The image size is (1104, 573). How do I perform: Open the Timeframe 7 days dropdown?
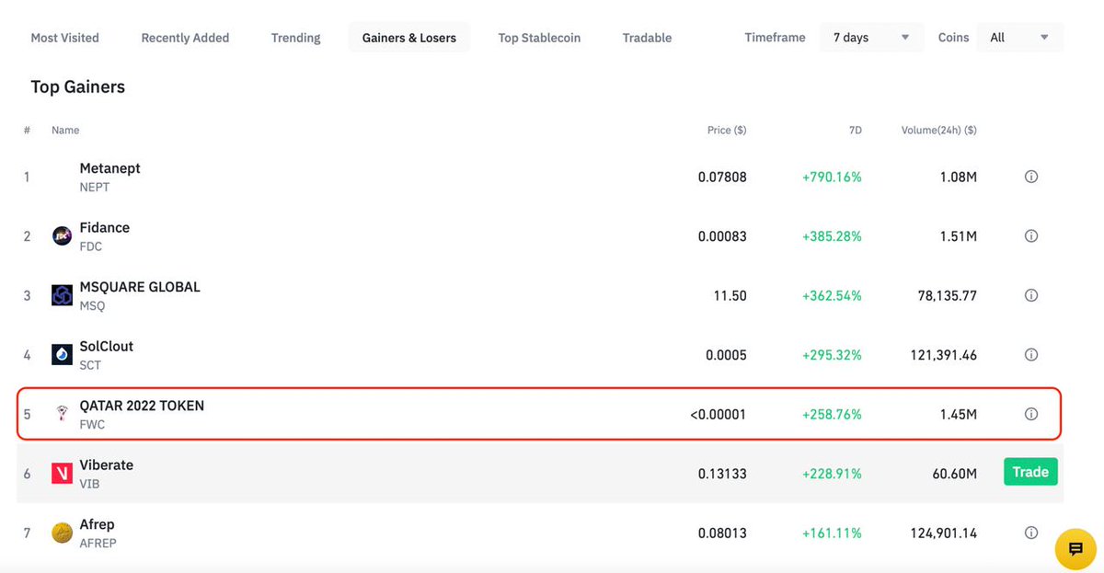pyautogui.click(x=871, y=38)
